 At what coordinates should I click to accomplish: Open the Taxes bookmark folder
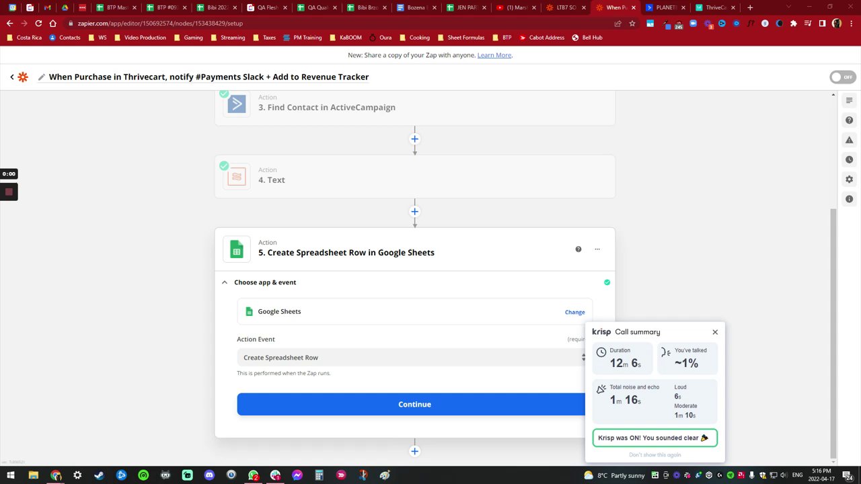pos(265,38)
